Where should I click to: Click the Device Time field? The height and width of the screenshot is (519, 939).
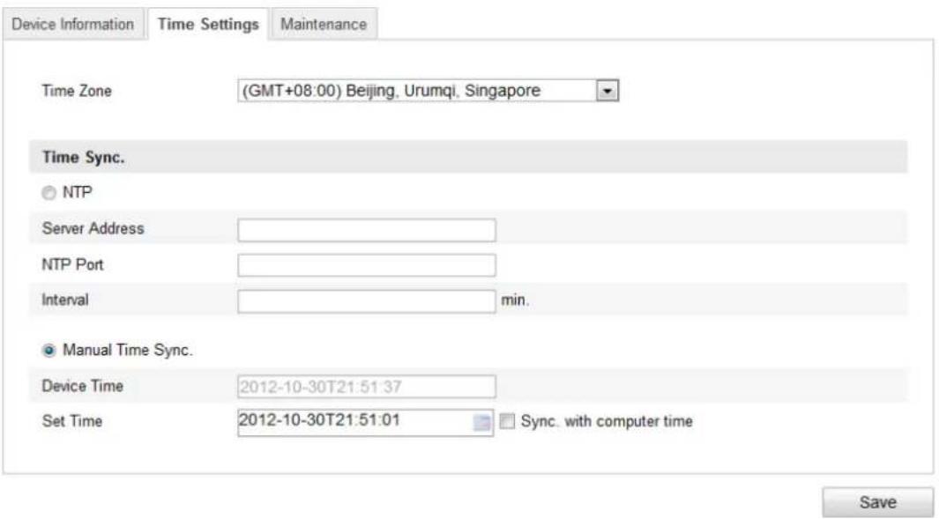(x=367, y=386)
